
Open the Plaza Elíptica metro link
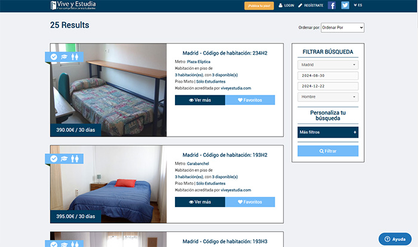tap(199, 62)
